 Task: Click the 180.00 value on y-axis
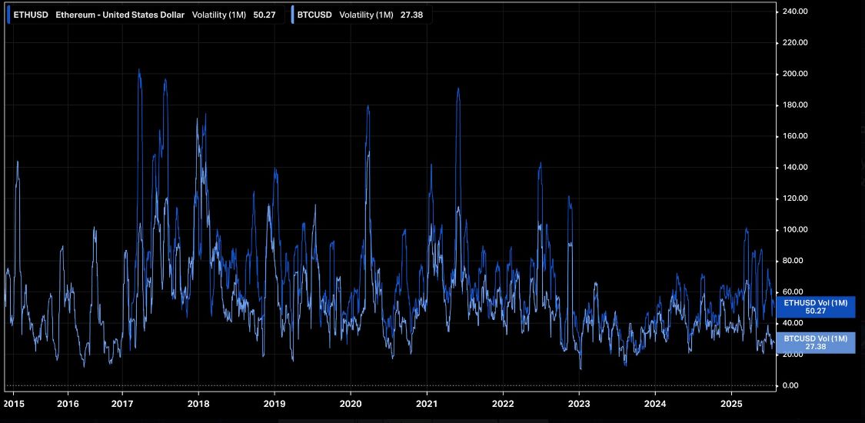pyautogui.click(x=795, y=105)
